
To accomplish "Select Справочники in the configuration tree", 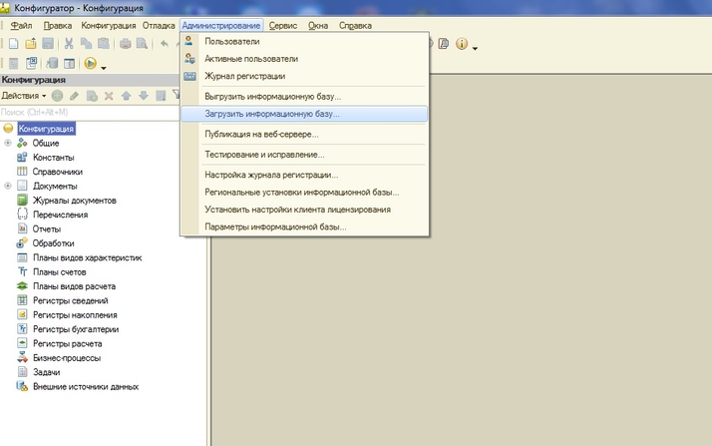I will 57,172.
